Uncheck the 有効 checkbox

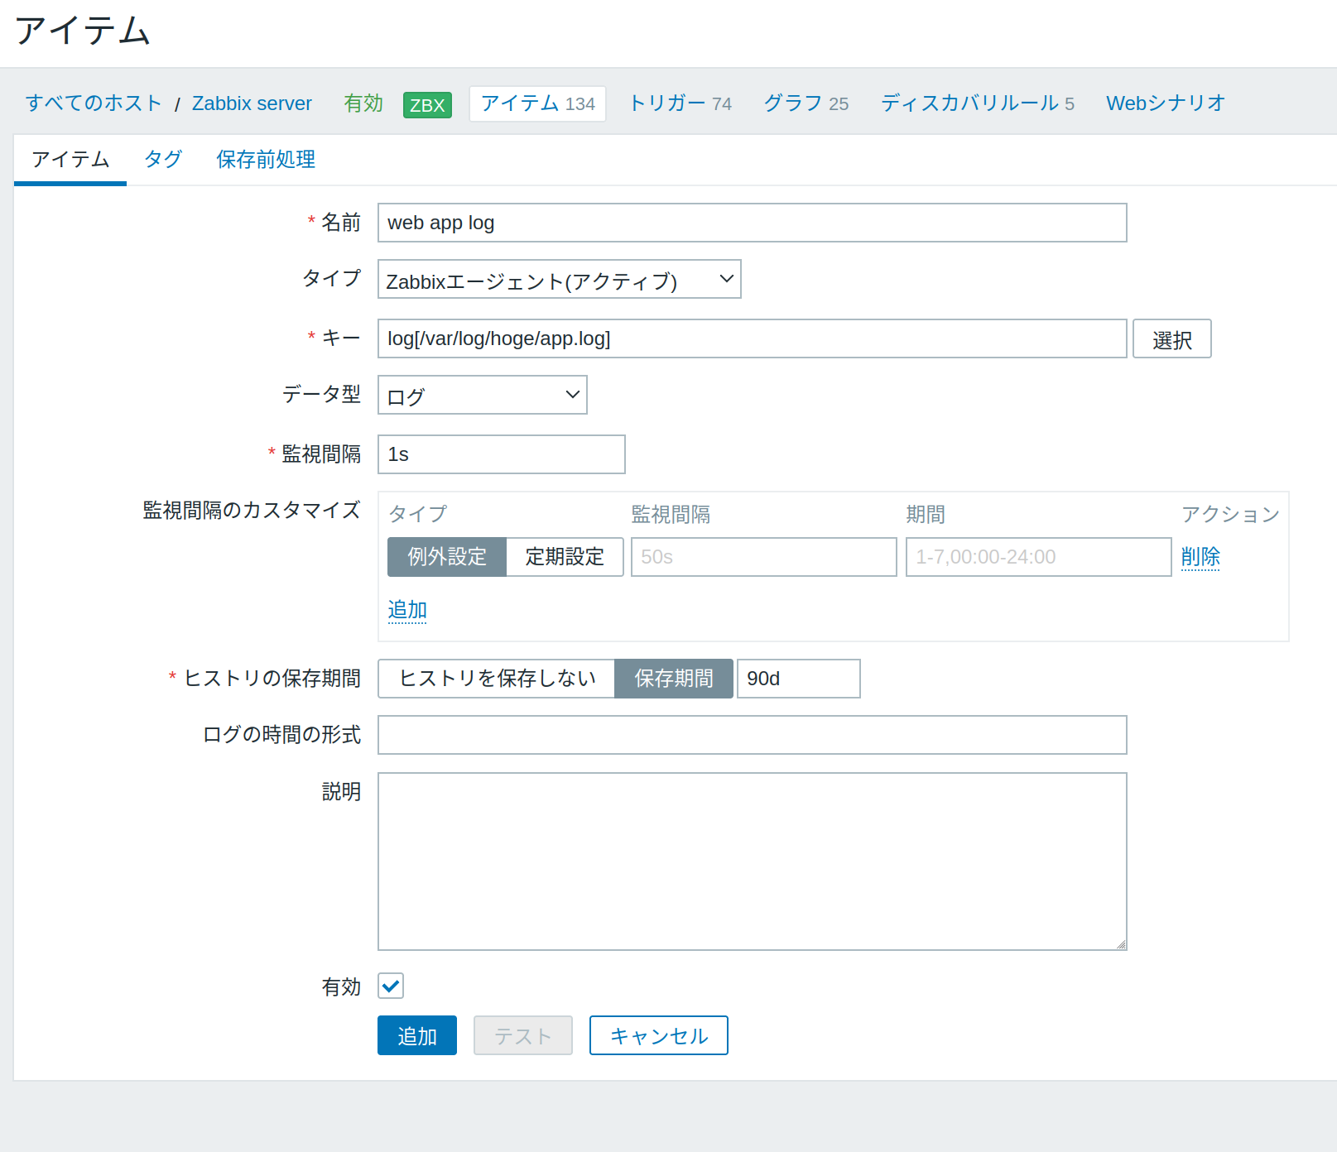click(390, 986)
